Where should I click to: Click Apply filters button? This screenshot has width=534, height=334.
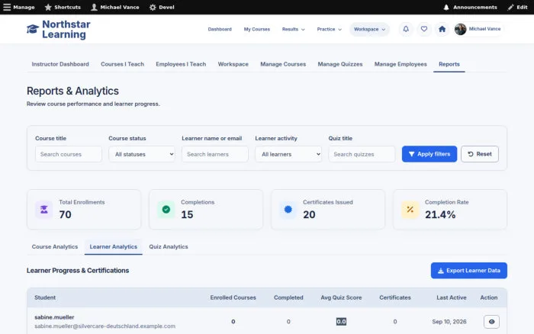[x=429, y=154]
